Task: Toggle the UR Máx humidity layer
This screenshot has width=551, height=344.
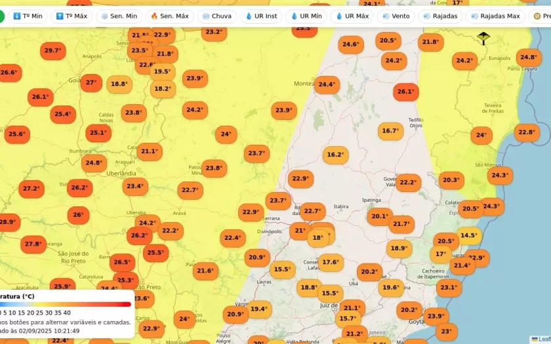Action: coord(352,16)
